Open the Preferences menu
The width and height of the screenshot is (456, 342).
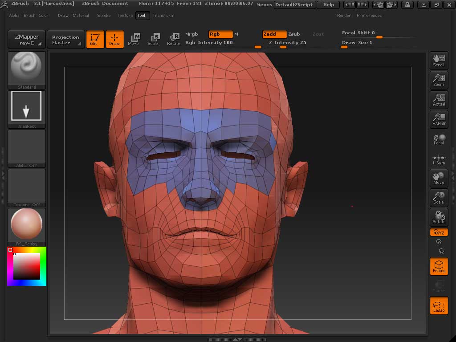click(369, 16)
